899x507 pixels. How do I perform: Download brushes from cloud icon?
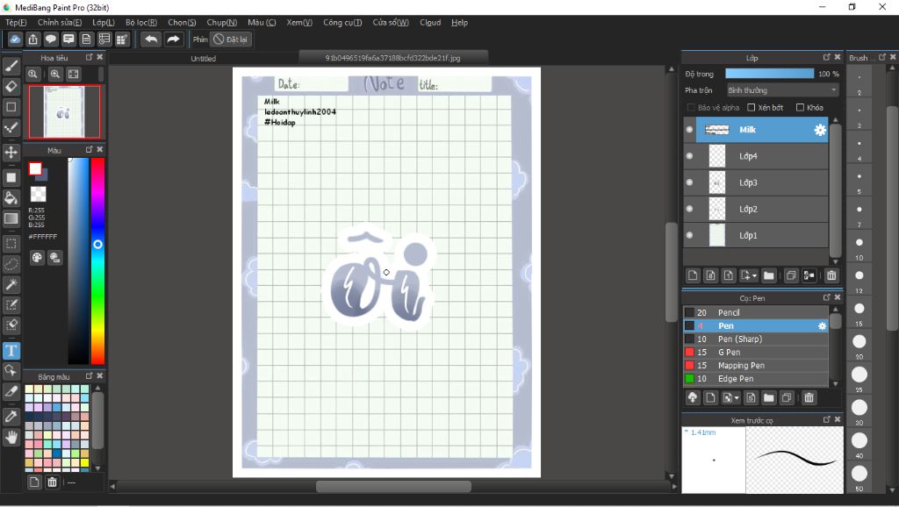[693, 397]
